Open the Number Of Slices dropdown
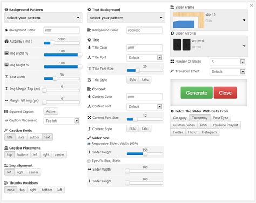 coord(228,62)
